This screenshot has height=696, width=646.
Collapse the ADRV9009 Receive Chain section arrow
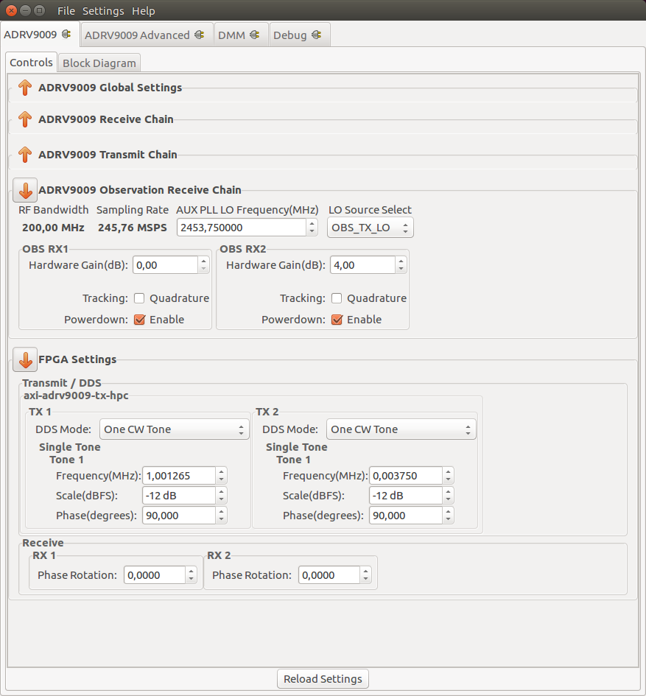point(24,119)
